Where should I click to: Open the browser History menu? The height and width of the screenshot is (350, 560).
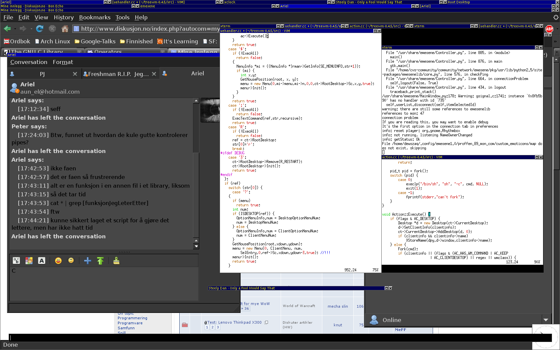point(64,17)
